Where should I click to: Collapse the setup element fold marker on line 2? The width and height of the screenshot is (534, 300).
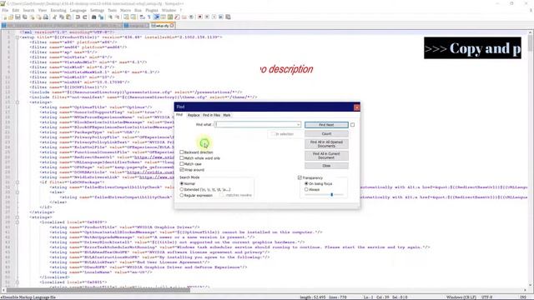(18, 37)
